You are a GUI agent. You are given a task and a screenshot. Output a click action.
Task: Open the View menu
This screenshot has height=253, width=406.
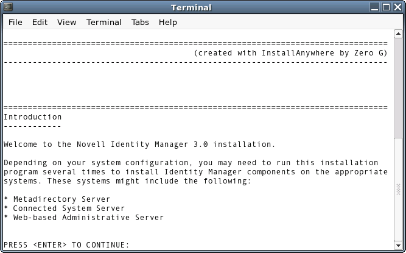[67, 23]
